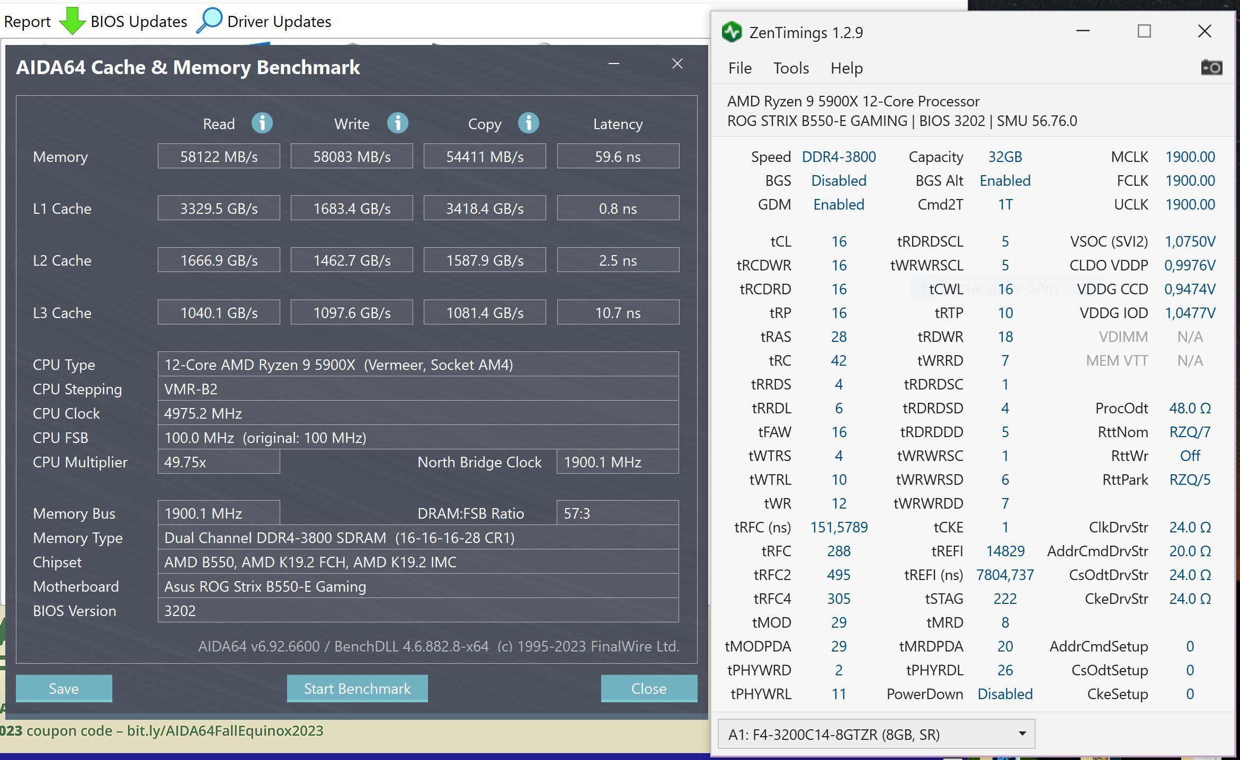The image size is (1240, 760).
Task: Click the 32GB Capacity value
Action: 1005,157
